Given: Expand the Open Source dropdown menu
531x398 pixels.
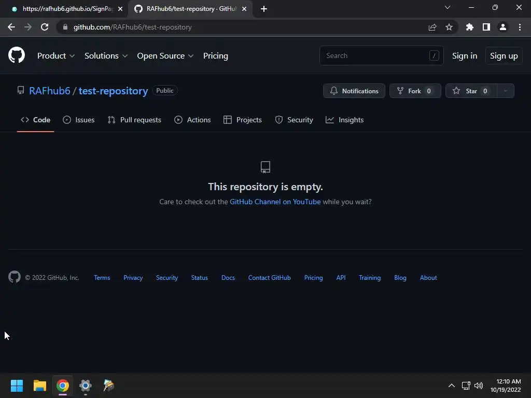Looking at the screenshot, I should coord(165,56).
